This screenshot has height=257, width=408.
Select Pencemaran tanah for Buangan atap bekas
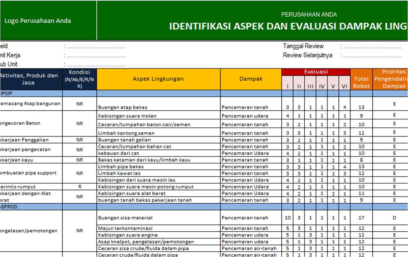[251, 104]
